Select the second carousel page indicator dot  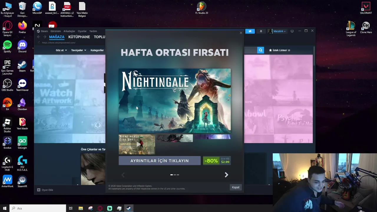[x=175, y=175]
